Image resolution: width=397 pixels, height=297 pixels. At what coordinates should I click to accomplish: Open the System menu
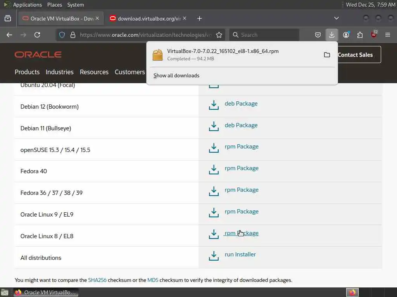pyautogui.click(x=76, y=5)
